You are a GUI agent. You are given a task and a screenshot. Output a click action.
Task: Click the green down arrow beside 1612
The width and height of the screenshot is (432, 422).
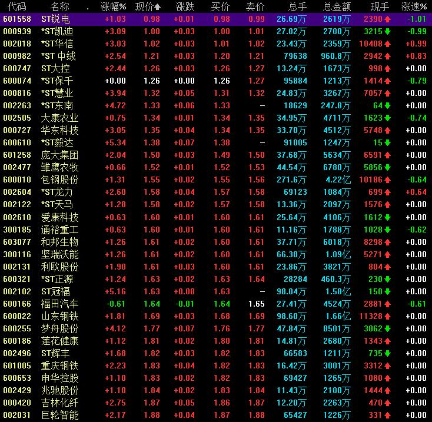(387, 218)
